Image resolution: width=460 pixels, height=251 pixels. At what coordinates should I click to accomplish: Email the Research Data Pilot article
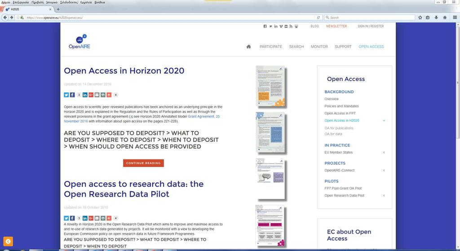97,218
